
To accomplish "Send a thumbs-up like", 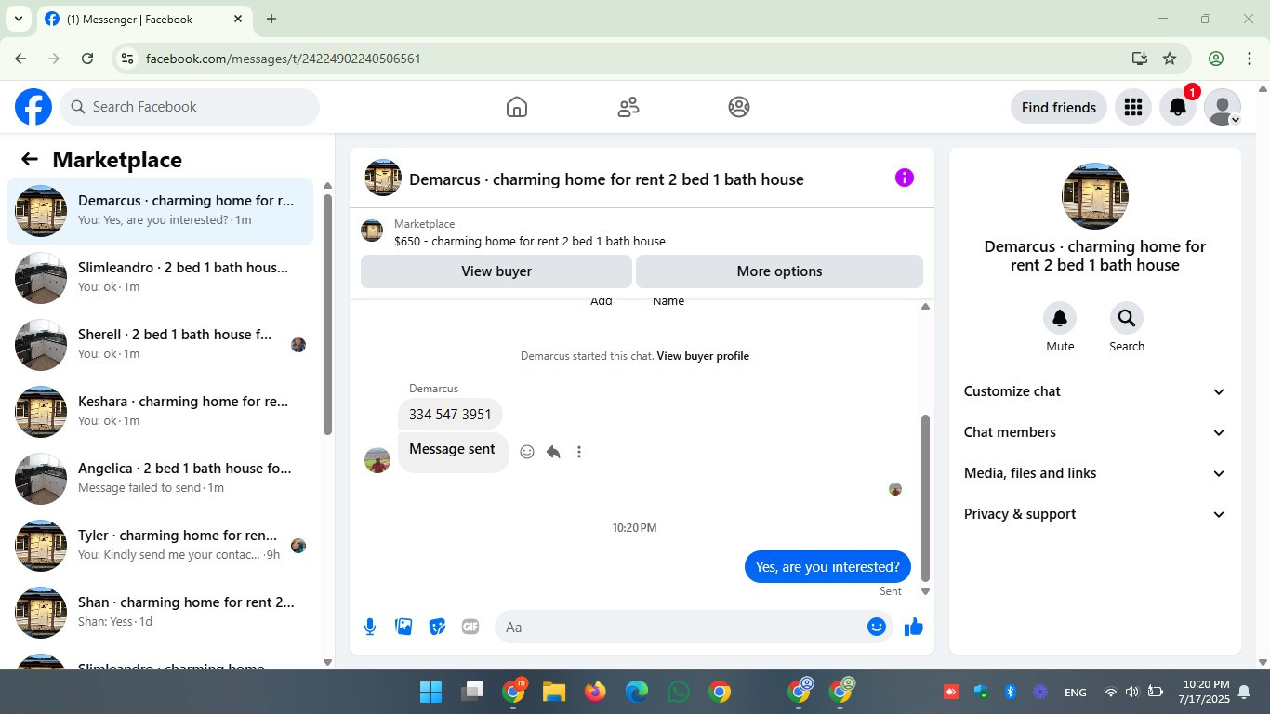I will tap(914, 627).
